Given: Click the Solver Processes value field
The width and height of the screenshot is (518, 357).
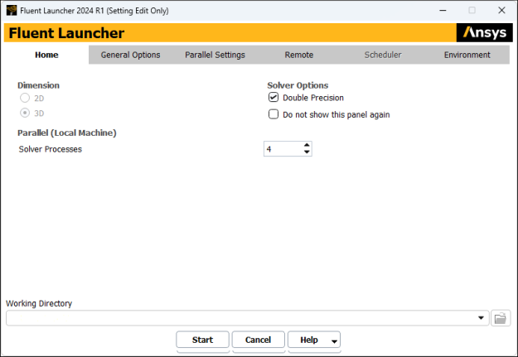Looking at the screenshot, I should point(283,149).
